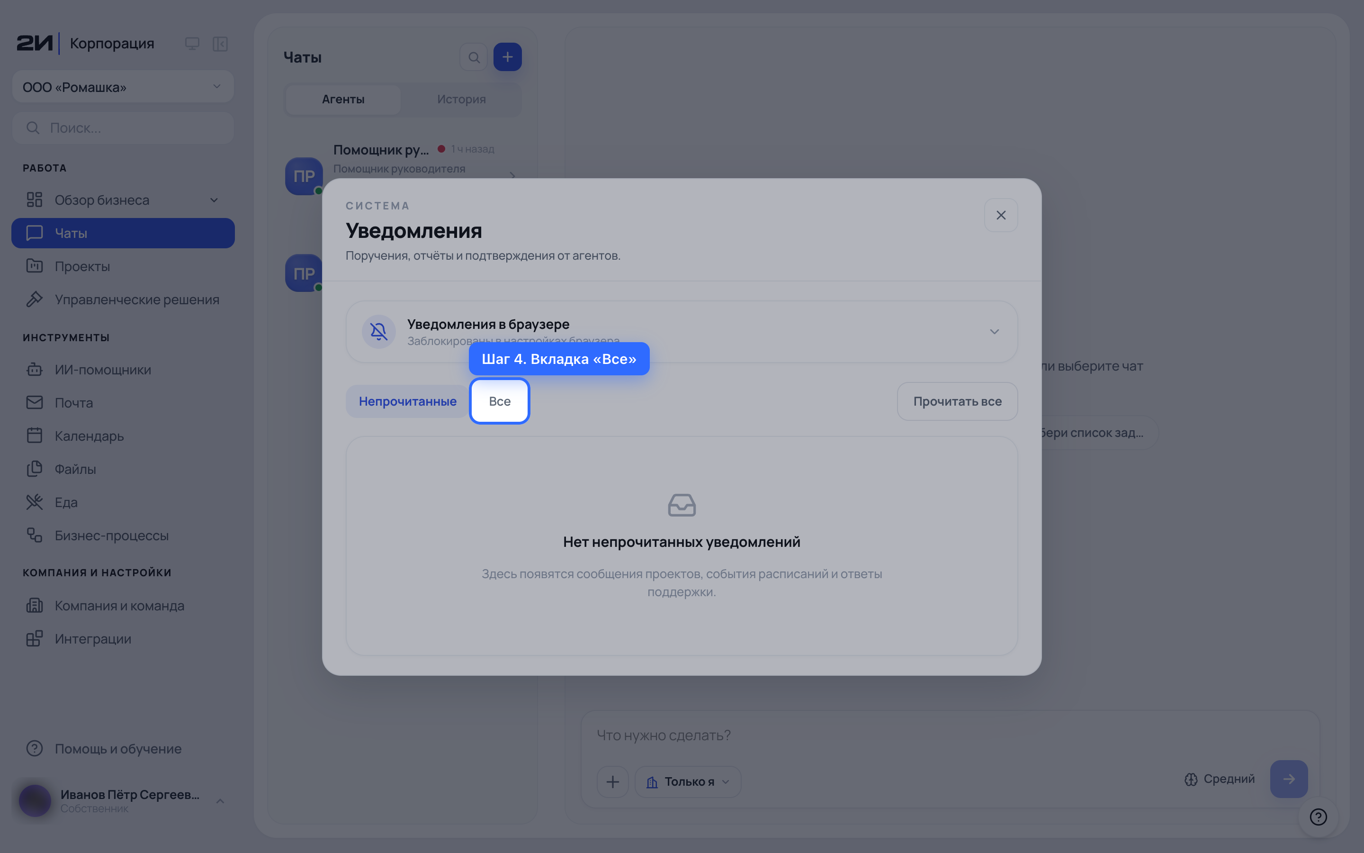The height and width of the screenshot is (853, 1364).
Task: Open ИИ-помощники in the tools section
Action: [x=123, y=370]
